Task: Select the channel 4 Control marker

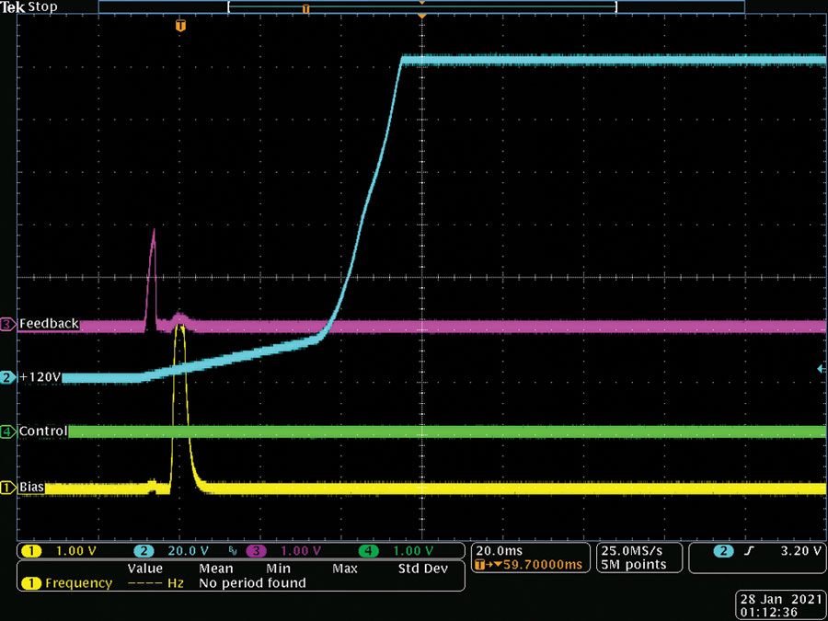Action: (x=8, y=431)
